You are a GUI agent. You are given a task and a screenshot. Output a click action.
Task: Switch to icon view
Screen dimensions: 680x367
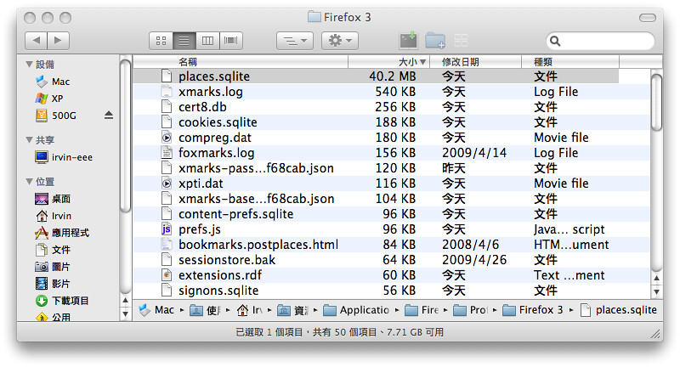click(161, 41)
